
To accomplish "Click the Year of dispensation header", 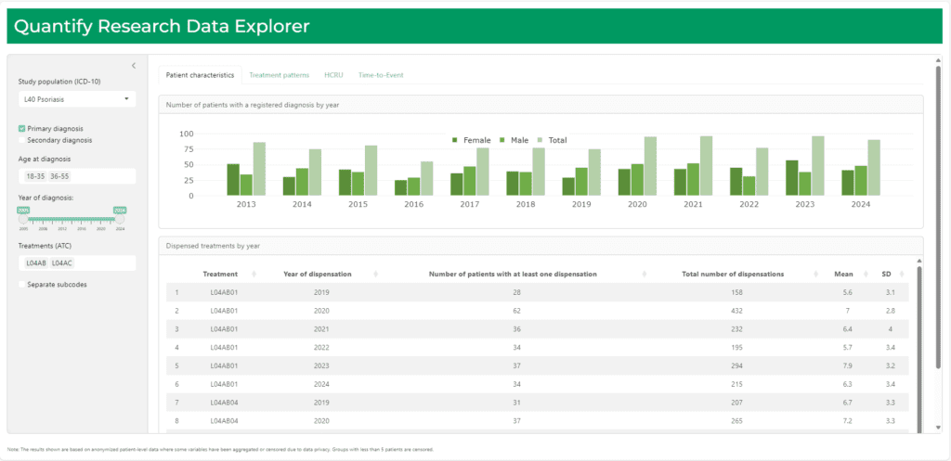I will pyautogui.click(x=318, y=274).
